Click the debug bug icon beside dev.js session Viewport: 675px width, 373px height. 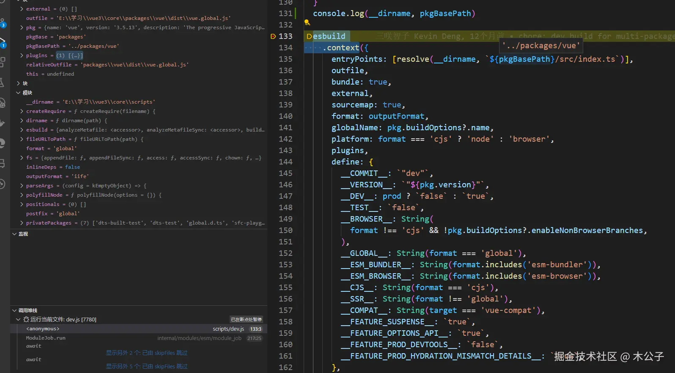(x=26, y=319)
